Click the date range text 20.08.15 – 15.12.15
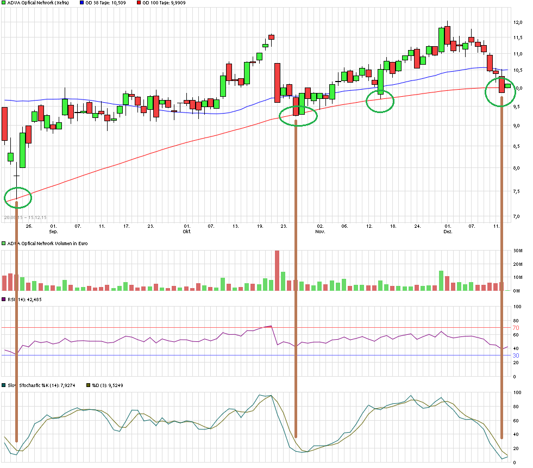Screen dimensions: 533x468 click(25, 217)
